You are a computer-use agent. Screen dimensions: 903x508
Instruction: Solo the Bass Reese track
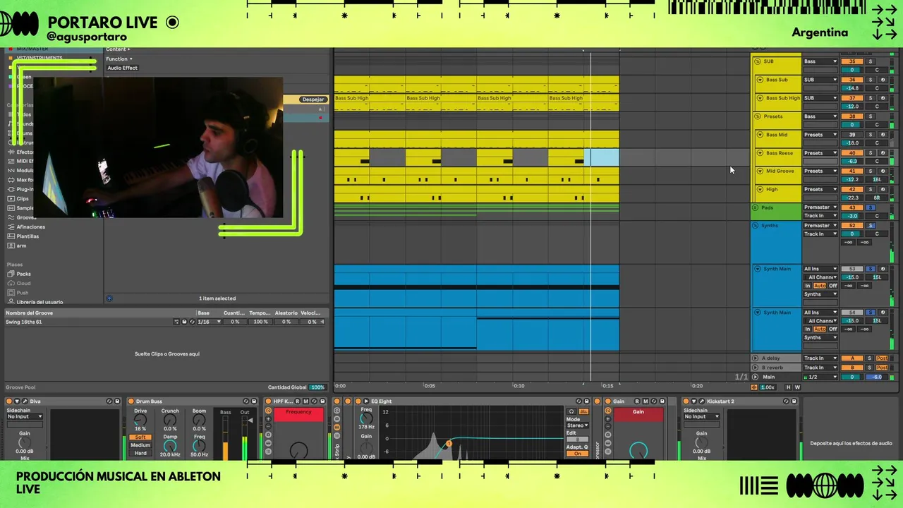871,153
